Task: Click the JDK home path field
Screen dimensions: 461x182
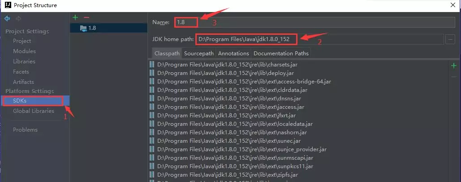Action: [x=319, y=40]
